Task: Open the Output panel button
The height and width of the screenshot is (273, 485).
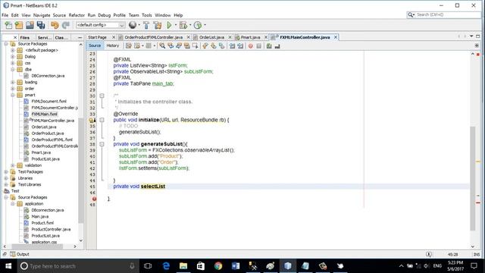Action: click(20, 254)
